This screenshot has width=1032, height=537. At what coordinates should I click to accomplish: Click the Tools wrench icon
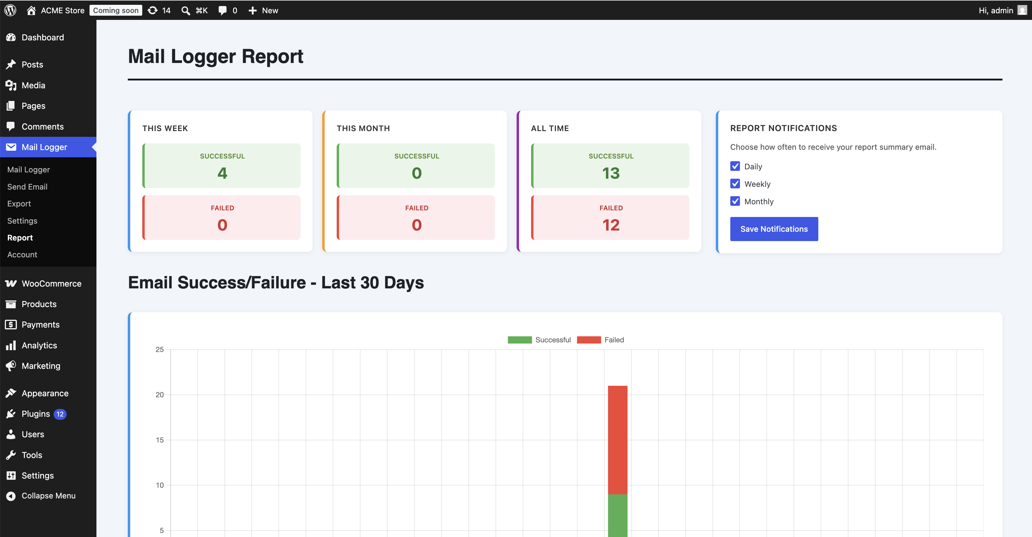pos(11,455)
